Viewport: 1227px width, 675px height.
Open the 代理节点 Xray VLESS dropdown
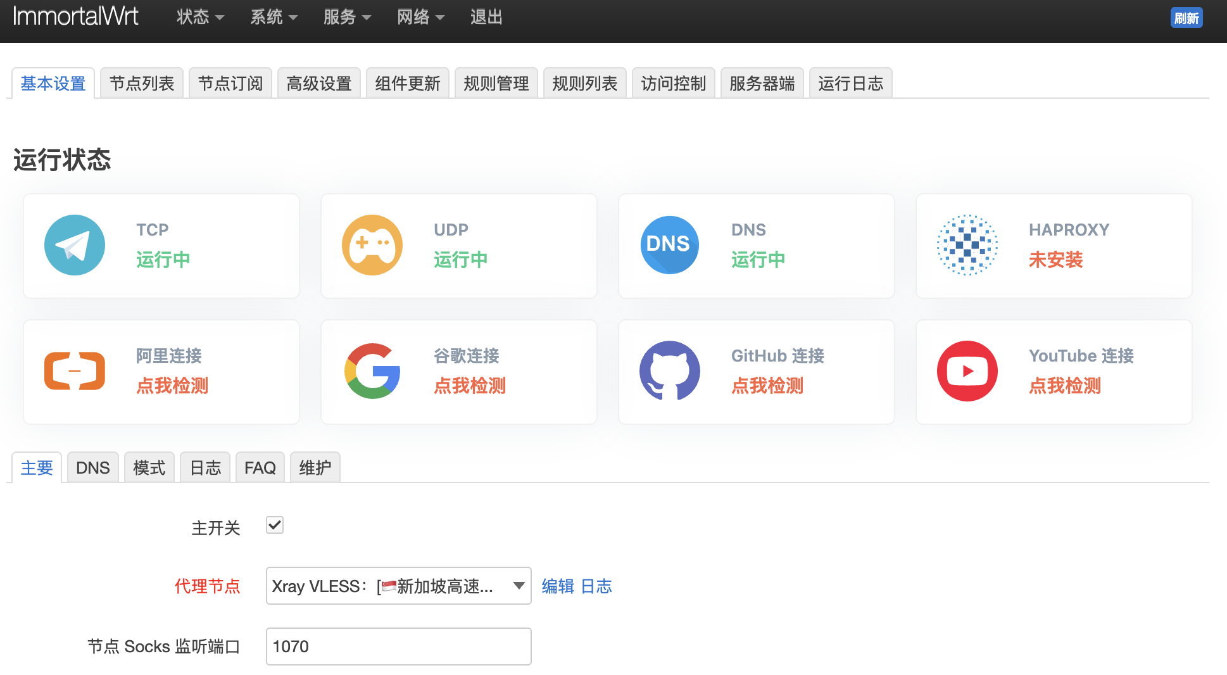[x=399, y=586]
